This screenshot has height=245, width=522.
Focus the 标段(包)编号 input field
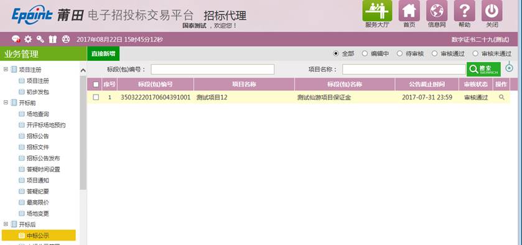(x=212, y=69)
